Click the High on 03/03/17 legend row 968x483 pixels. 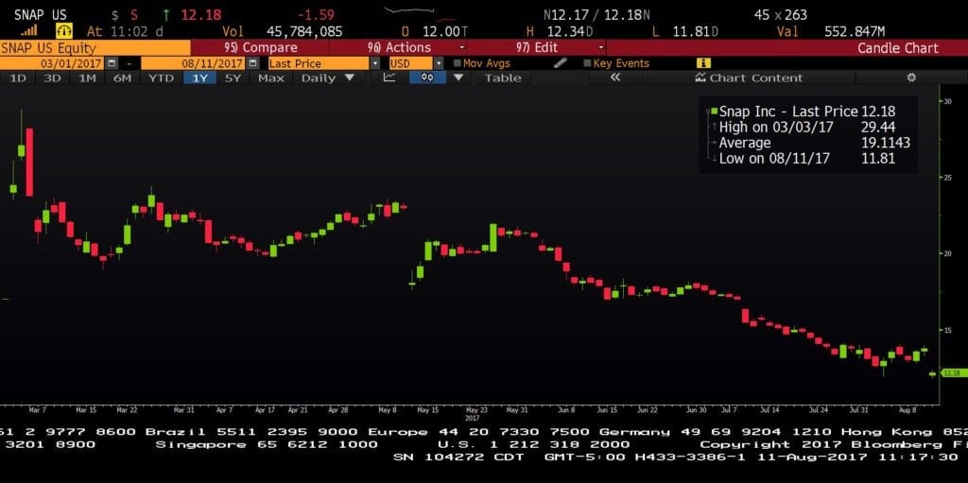[x=807, y=128]
